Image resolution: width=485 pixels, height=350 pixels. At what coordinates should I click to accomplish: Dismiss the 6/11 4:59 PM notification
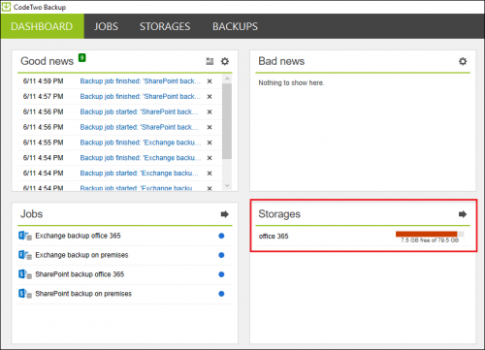coord(210,81)
